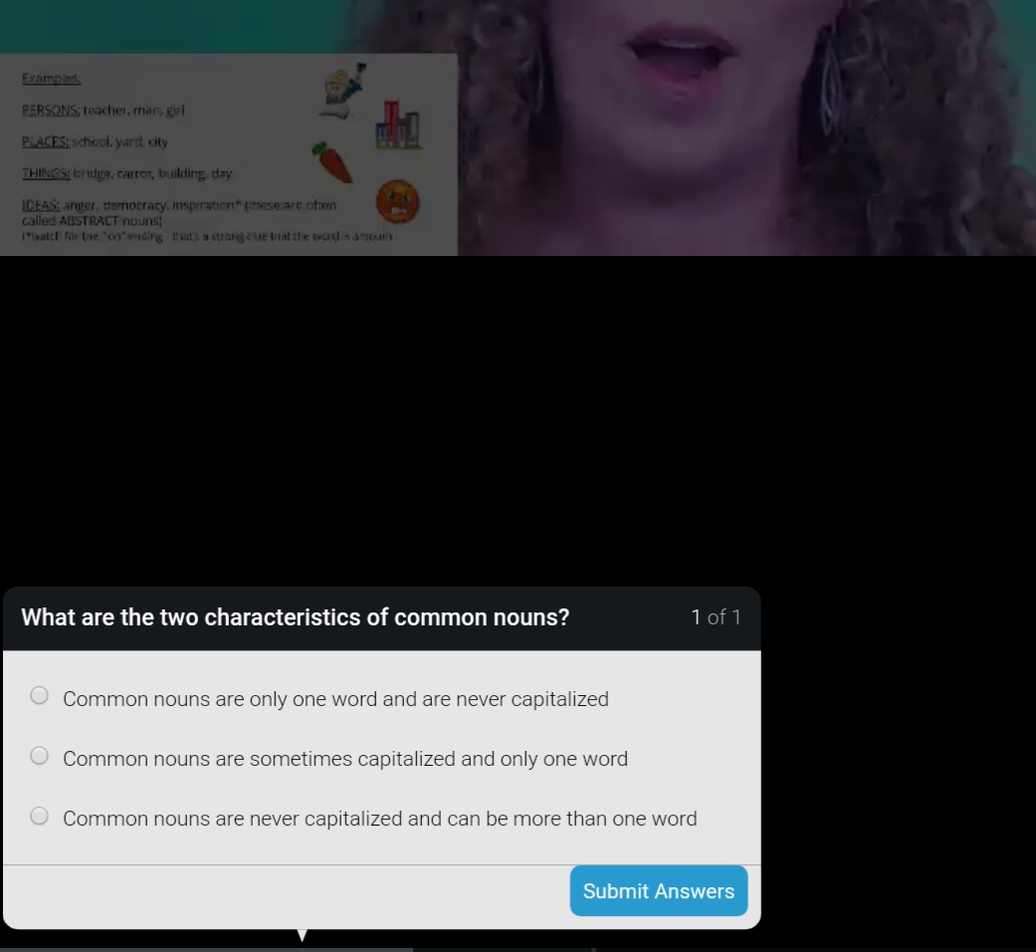This screenshot has height=952, width=1036.
Task: Click the label 'Common nouns are only one word and are never capitalized'
Action: tap(335, 699)
